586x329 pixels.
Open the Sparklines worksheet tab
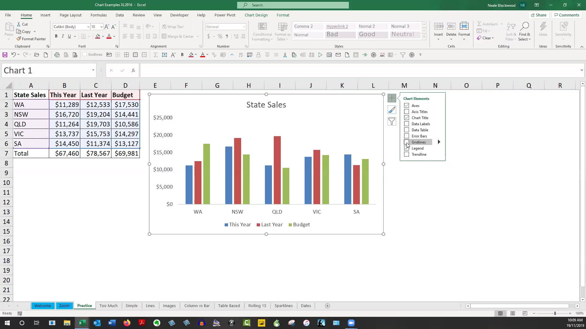(284, 306)
